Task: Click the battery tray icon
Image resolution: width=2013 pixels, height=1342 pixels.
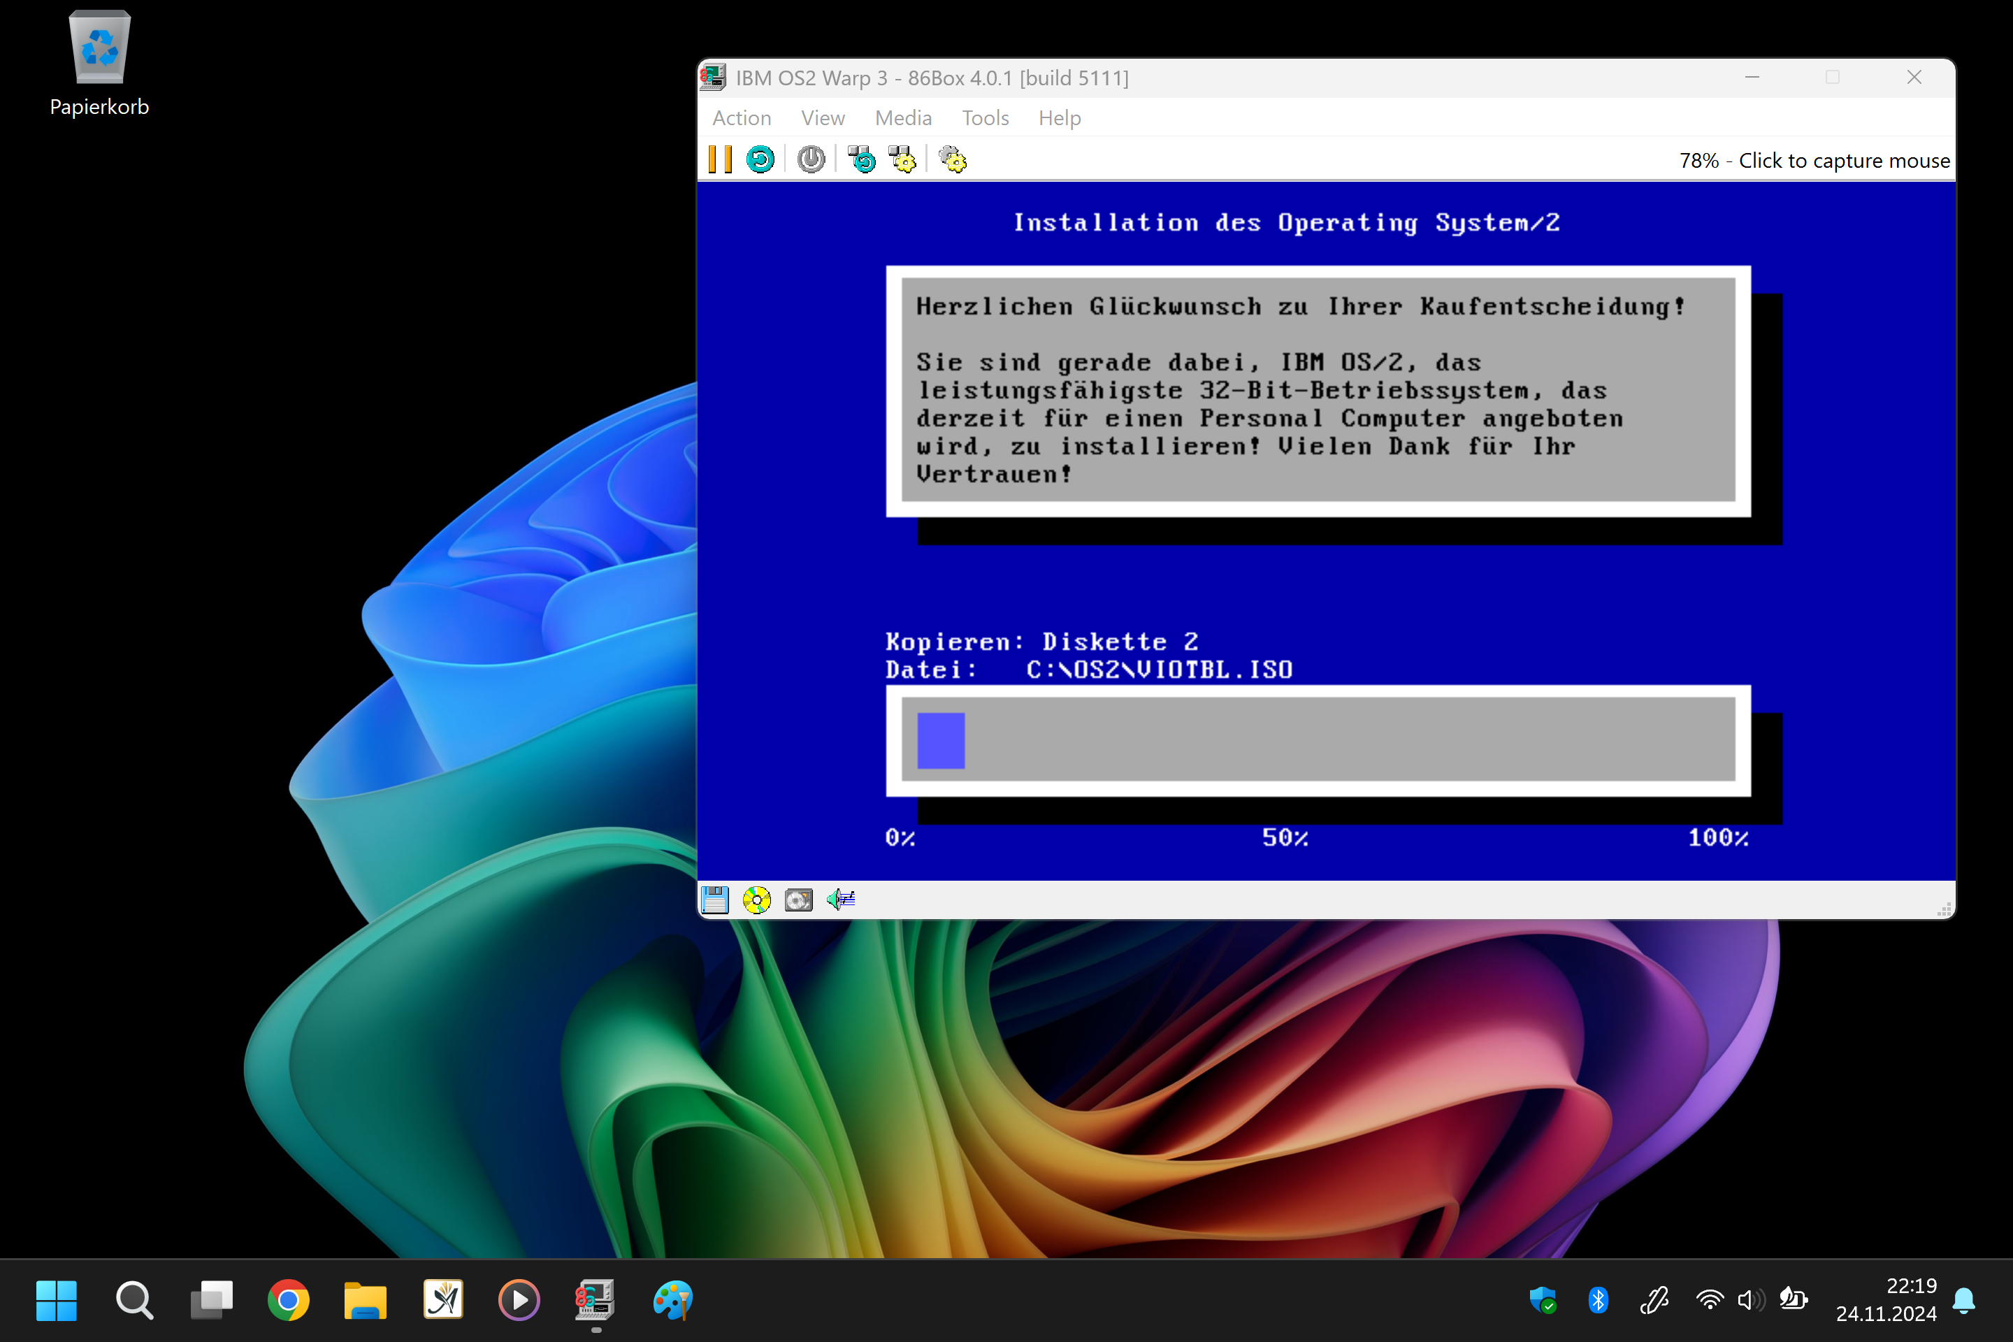Action: pos(1793,1300)
